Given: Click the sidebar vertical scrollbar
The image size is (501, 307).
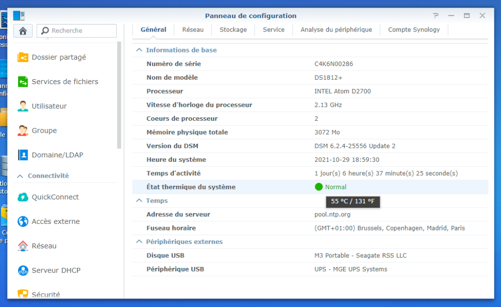Looking at the screenshot, I should pos(119,95).
